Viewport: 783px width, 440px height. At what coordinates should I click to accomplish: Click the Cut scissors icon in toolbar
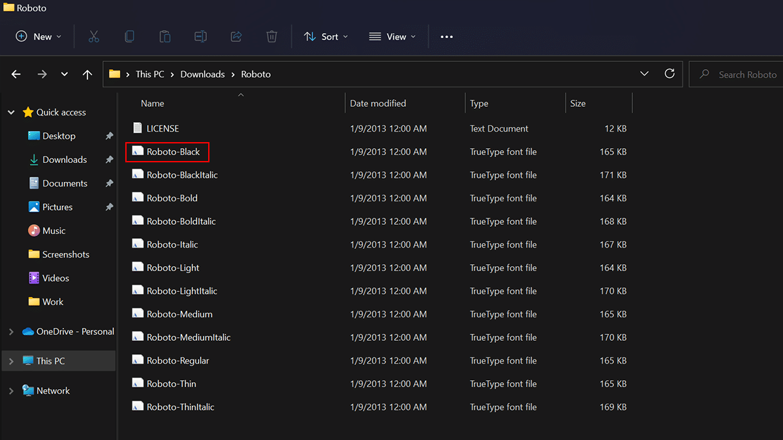93,37
